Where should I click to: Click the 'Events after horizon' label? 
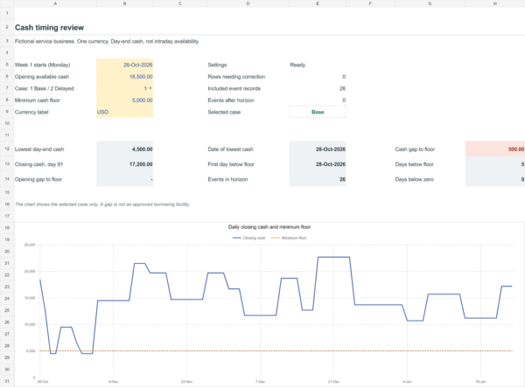(231, 100)
